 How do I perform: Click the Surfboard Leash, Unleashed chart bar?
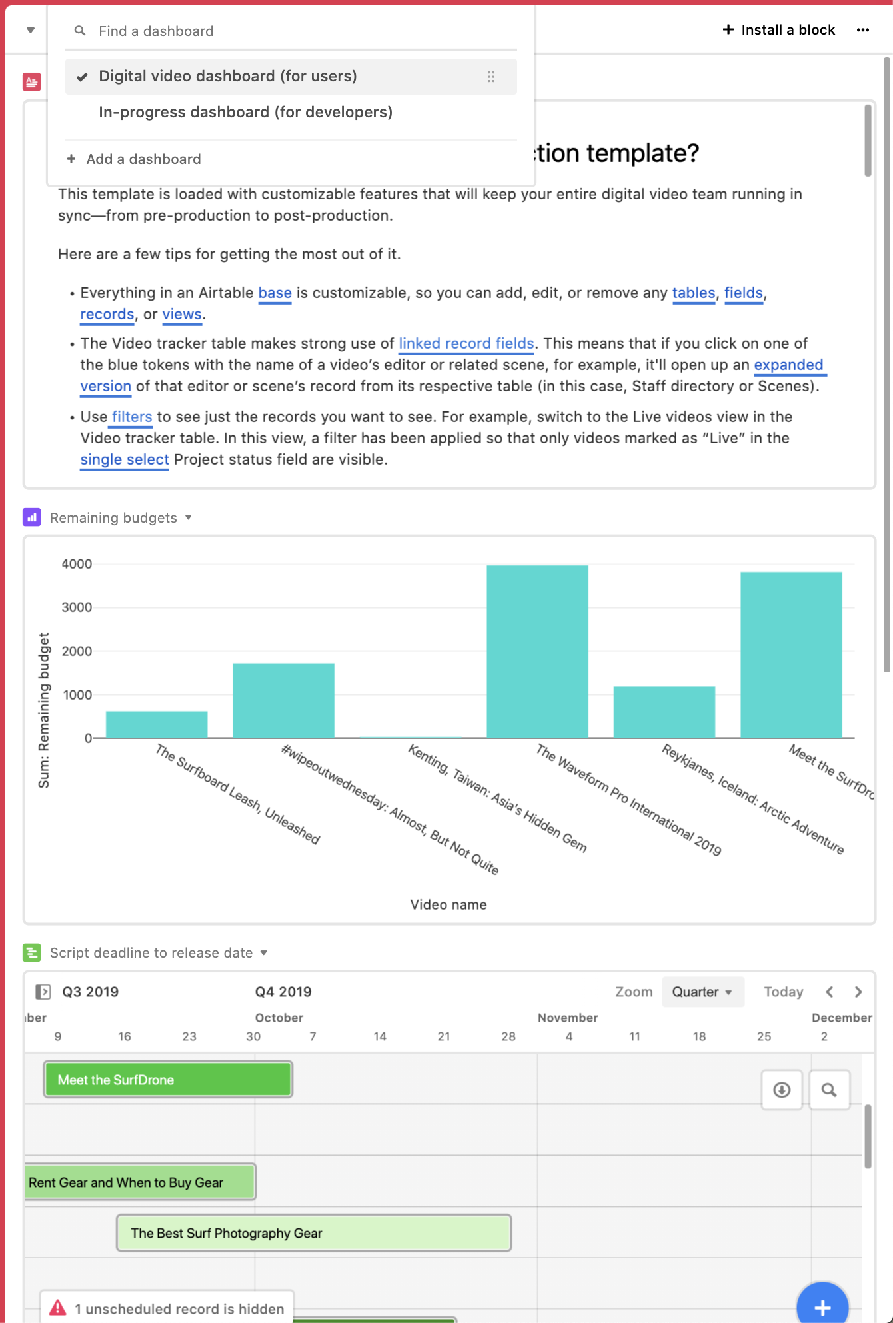(157, 724)
